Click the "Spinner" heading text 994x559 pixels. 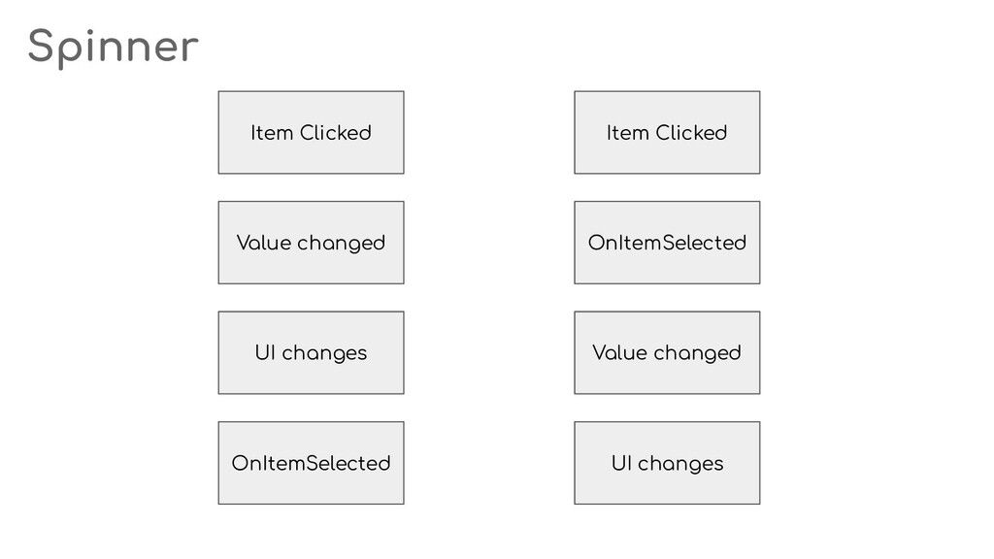click(113, 47)
